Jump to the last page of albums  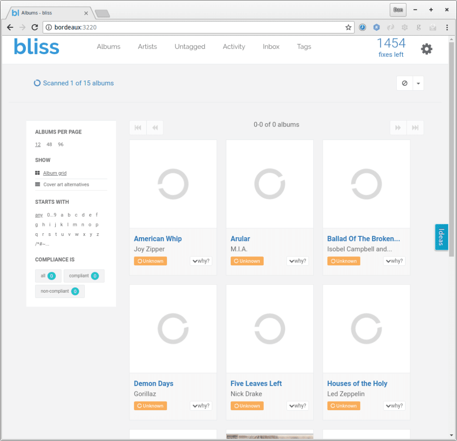pos(415,128)
